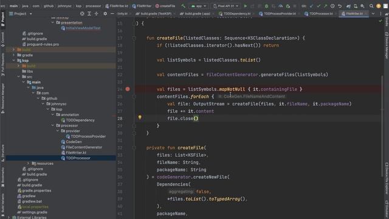Click the editor vertical scrollbar
The height and width of the screenshot is (219, 389).
pos(382,126)
